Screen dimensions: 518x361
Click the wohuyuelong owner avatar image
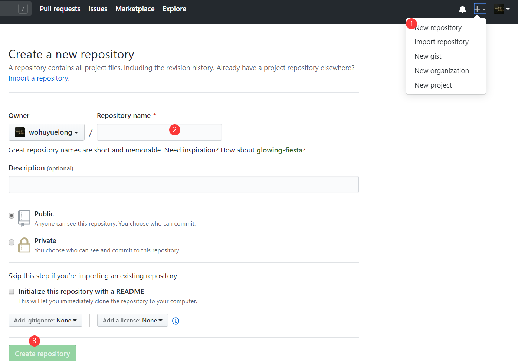(x=20, y=132)
